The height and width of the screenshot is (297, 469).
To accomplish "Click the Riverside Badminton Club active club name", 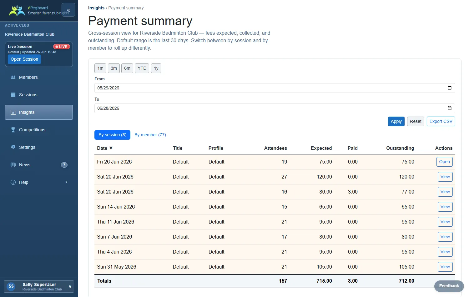I will 30,34.
